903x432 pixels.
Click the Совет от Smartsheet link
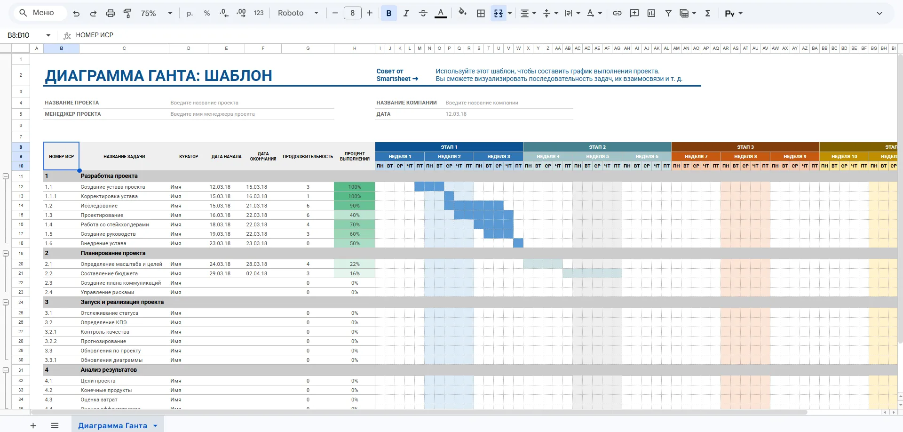[x=397, y=75]
